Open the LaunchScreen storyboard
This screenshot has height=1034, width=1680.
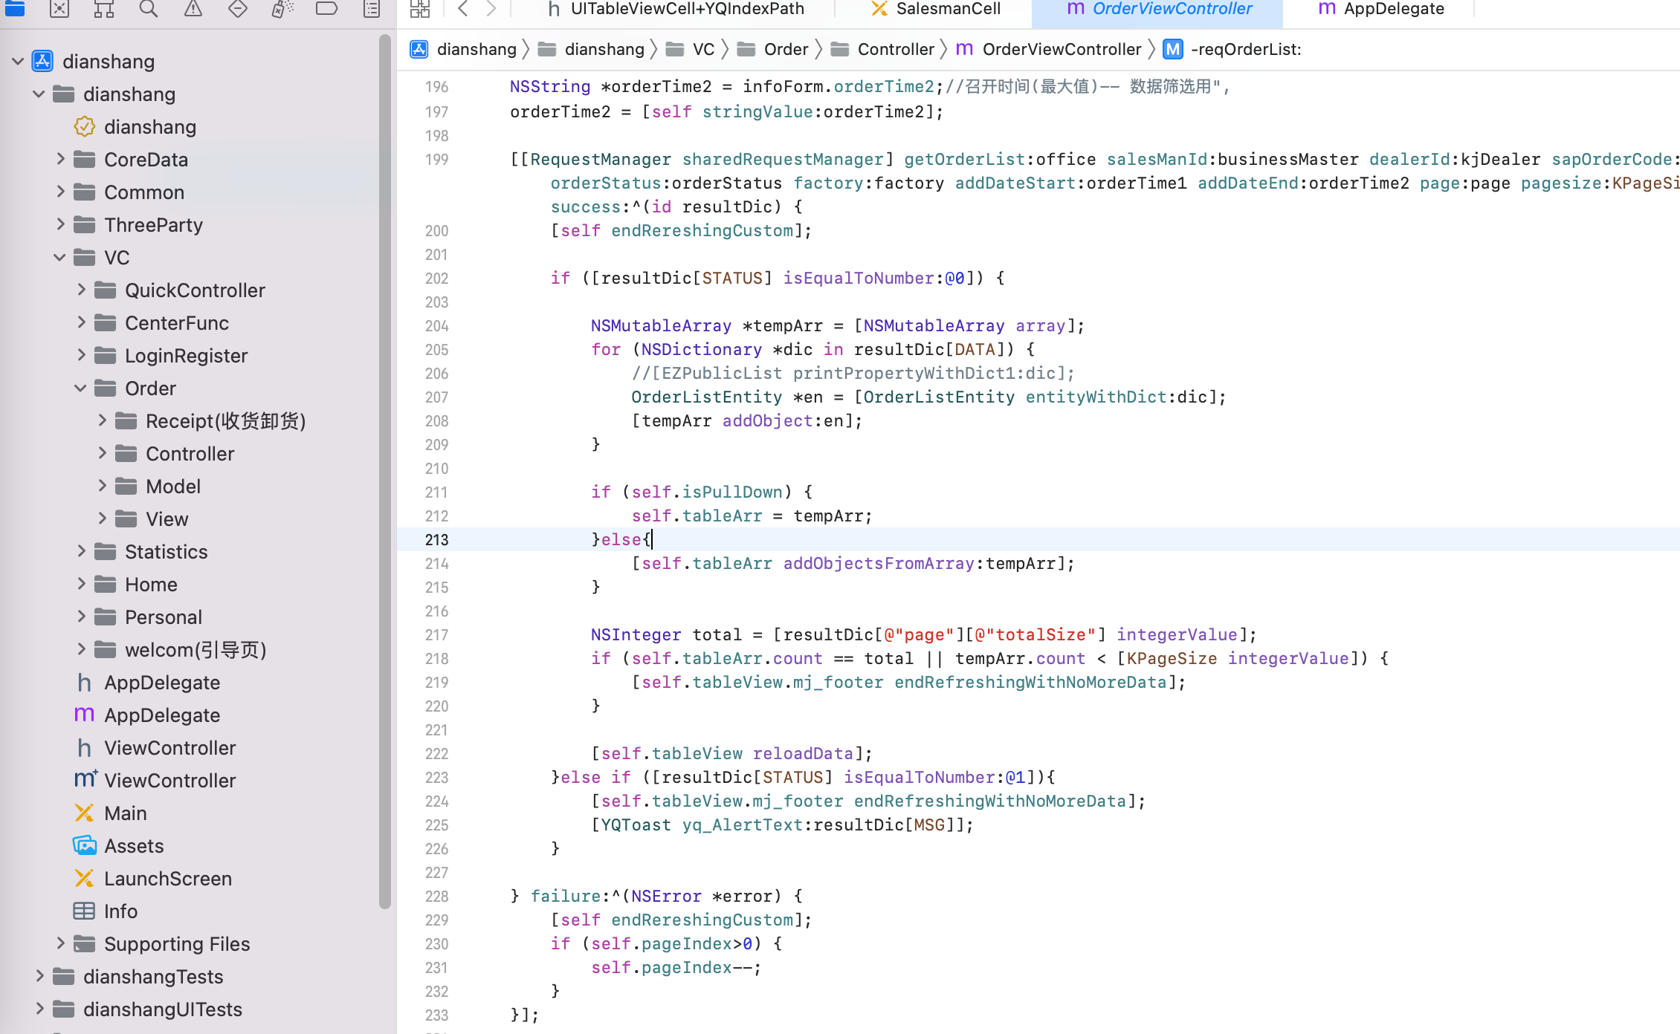coord(153,879)
